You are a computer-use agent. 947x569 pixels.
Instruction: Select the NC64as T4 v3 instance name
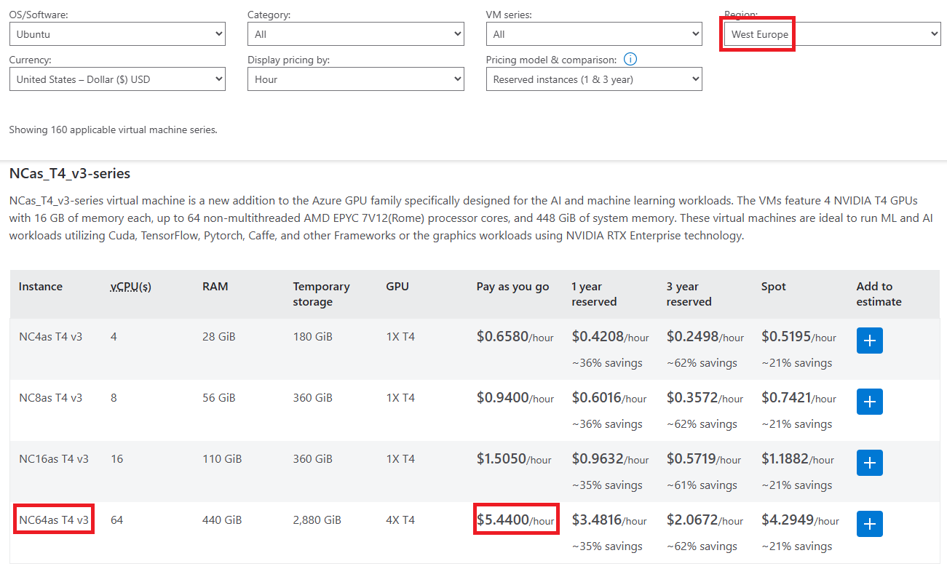tap(54, 520)
